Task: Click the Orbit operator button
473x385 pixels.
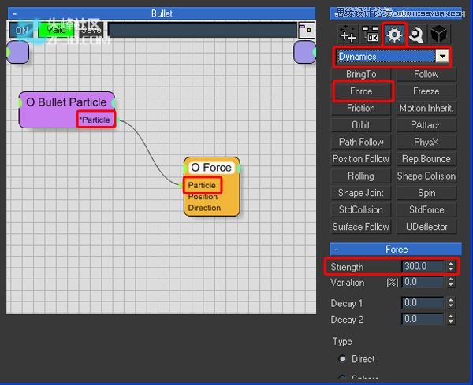Action: tap(361, 125)
